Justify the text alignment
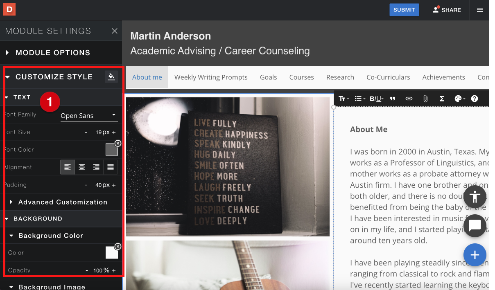 (x=111, y=167)
